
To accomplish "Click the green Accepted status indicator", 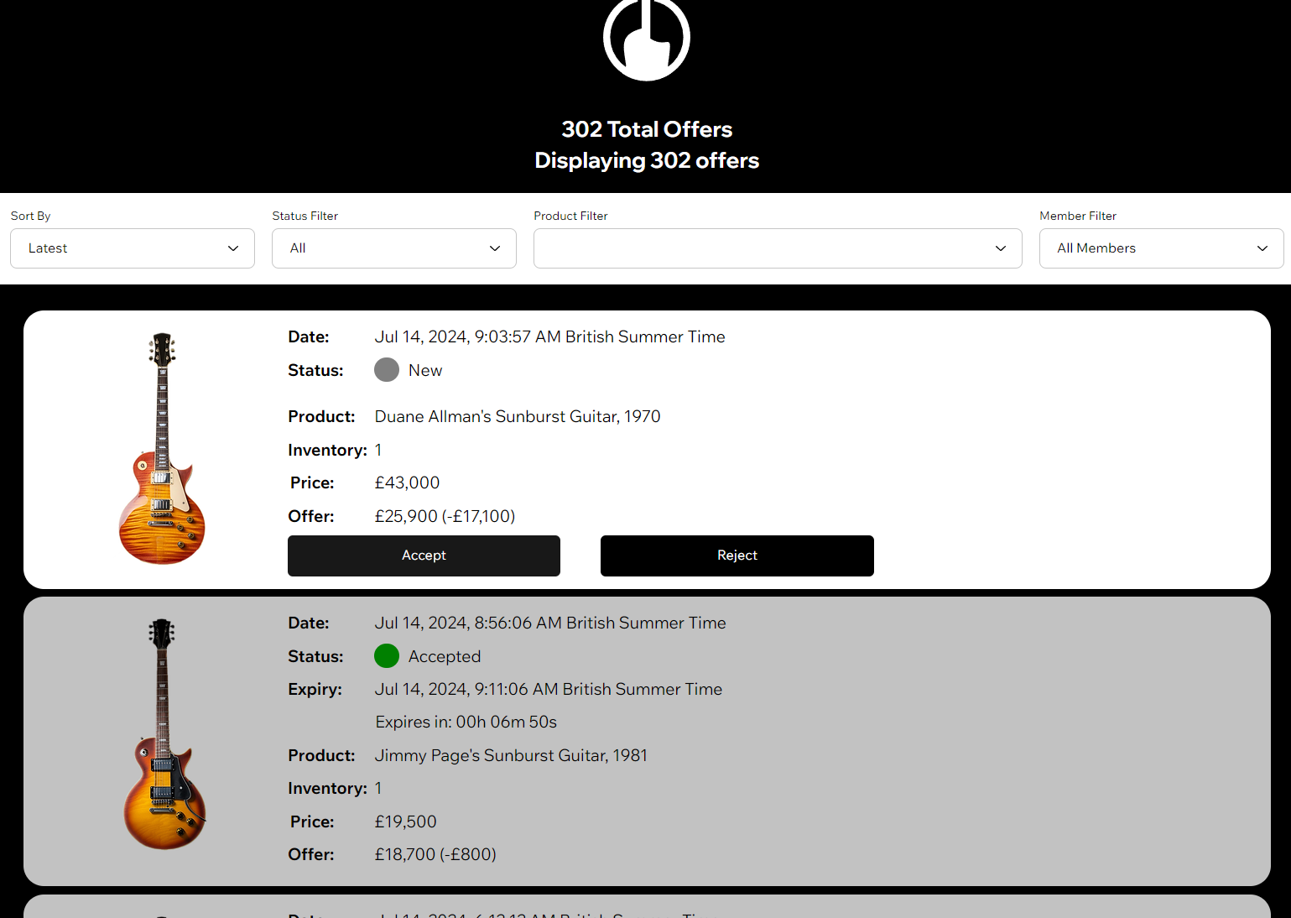I will pyautogui.click(x=387, y=656).
